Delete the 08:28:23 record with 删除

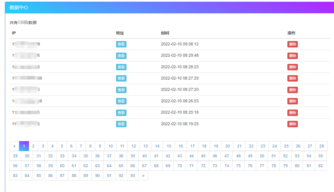tap(293, 67)
